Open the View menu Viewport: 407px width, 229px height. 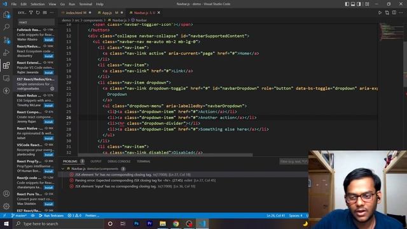(52, 4)
